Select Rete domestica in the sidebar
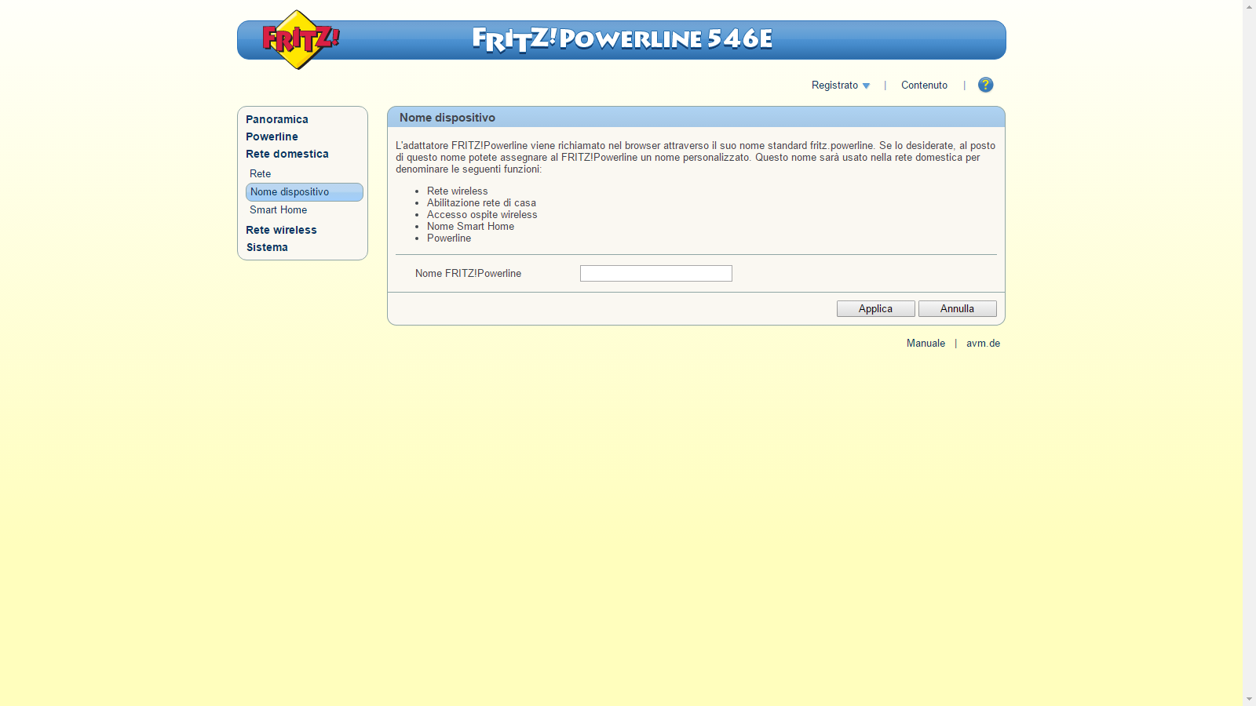This screenshot has height=706, width=1256. 287,154
